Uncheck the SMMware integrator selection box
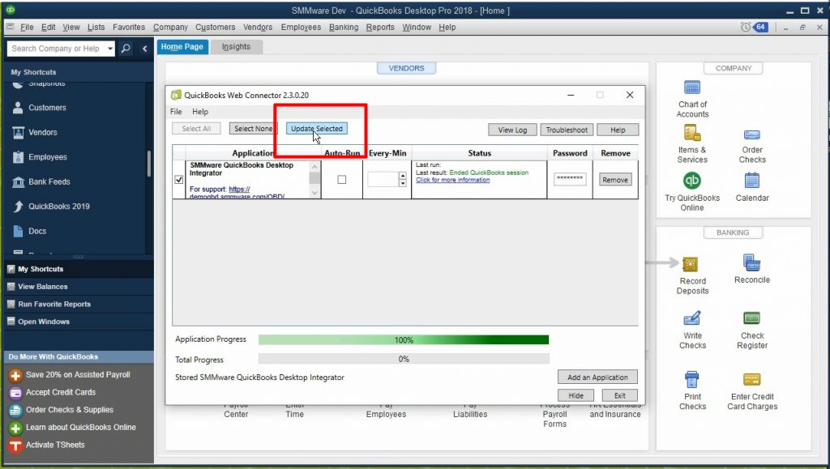 (x=178, y=180)
